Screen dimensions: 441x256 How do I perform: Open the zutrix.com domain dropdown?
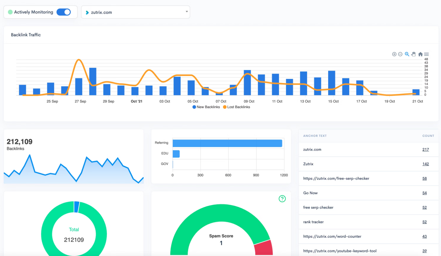(x=135, y=12)
